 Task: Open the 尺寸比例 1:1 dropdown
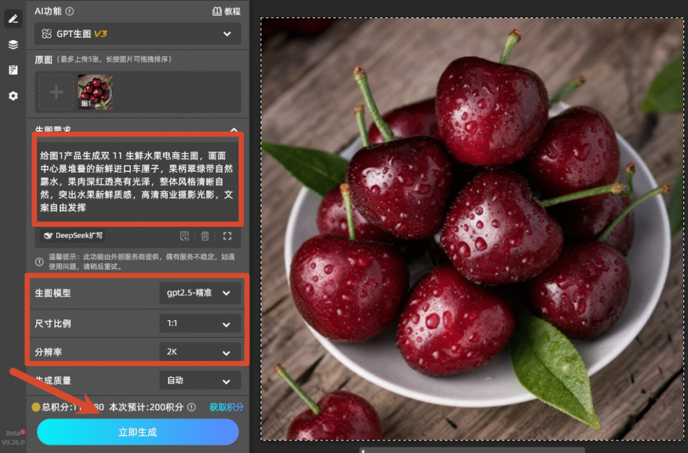tap(200, 323)
